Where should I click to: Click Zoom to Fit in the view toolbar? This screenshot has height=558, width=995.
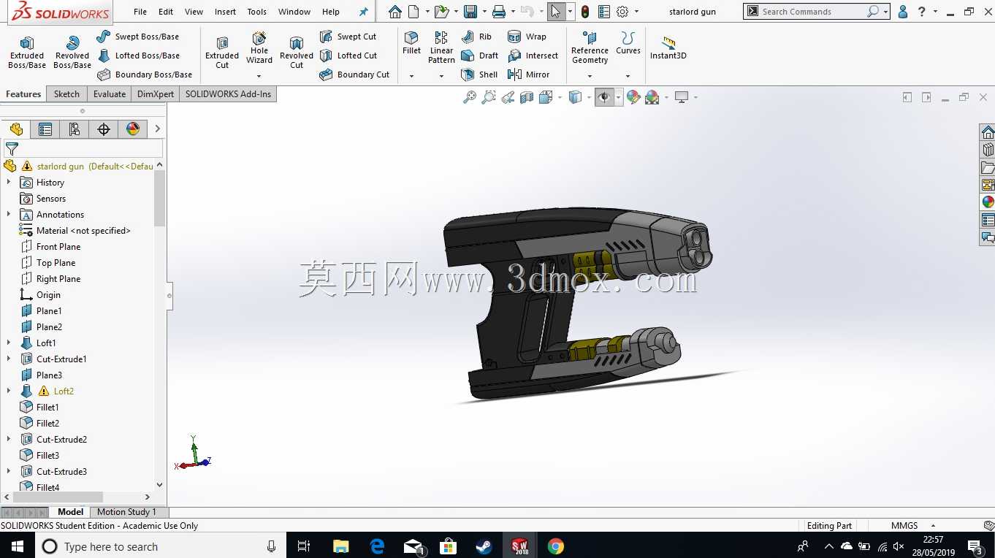[470, 97]
